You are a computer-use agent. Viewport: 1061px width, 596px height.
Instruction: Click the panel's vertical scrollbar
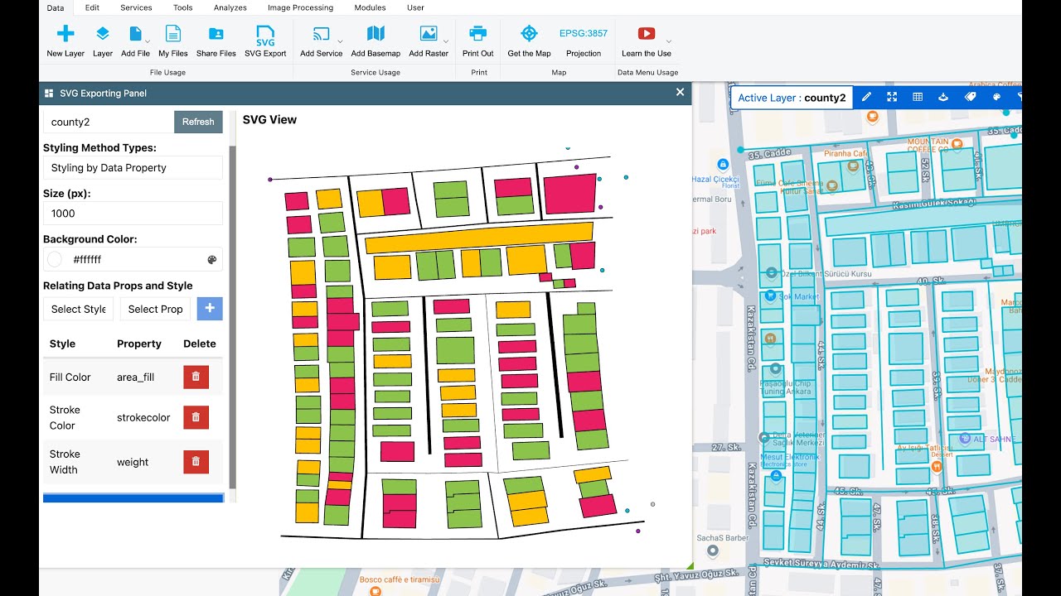pyautogui.click(x=233, y=317)
